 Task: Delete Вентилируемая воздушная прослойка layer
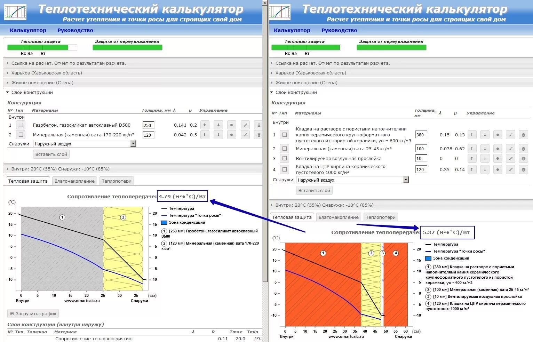[x=523, y=158]
